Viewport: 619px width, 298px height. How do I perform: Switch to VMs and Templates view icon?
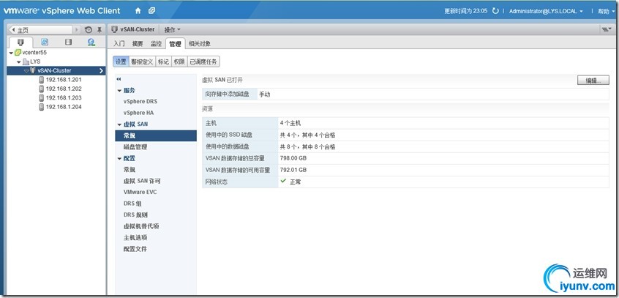click(45, 42)
